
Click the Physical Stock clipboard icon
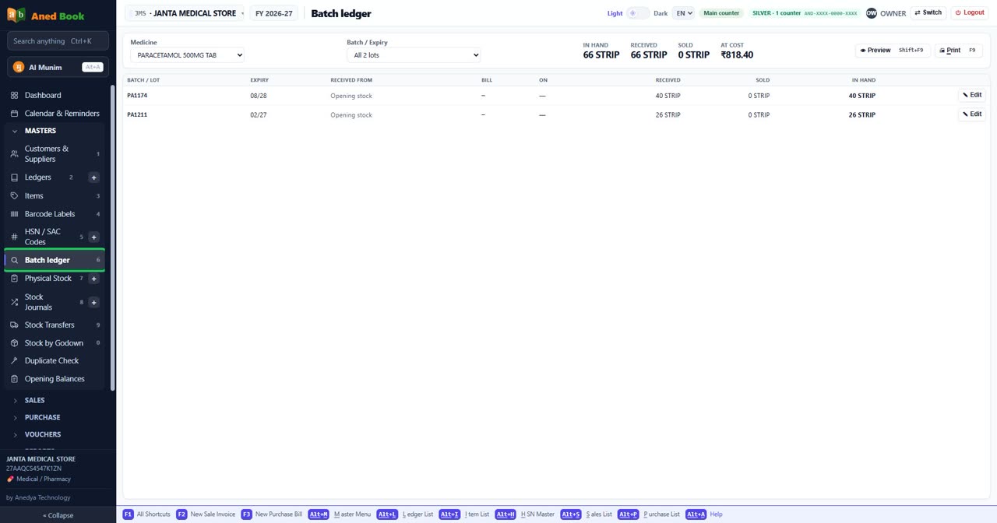coord(14,279)
